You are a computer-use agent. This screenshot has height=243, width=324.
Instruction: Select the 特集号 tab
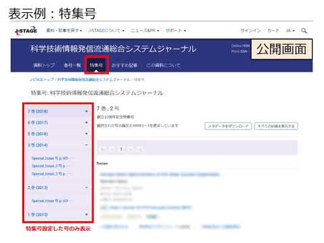pos(97,65)
